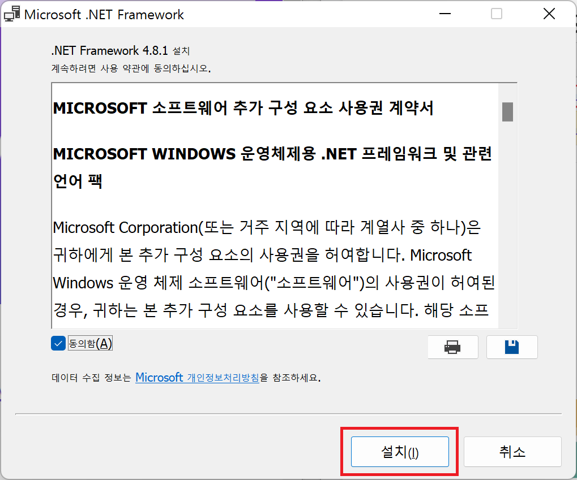Screen dimensions: 577x480
Task: Minimize the .NET Framework installer window
Action: [445, 14]
